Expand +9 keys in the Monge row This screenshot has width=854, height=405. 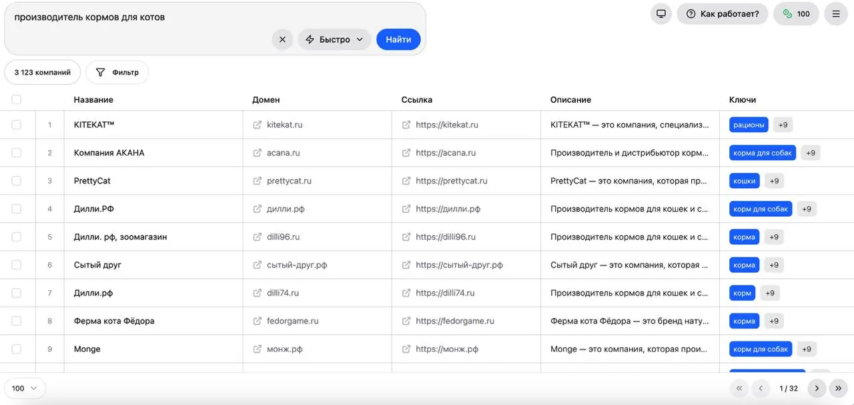point(807,349)
